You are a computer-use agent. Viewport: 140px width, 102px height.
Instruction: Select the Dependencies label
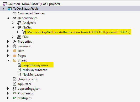(x=28, y=18)
